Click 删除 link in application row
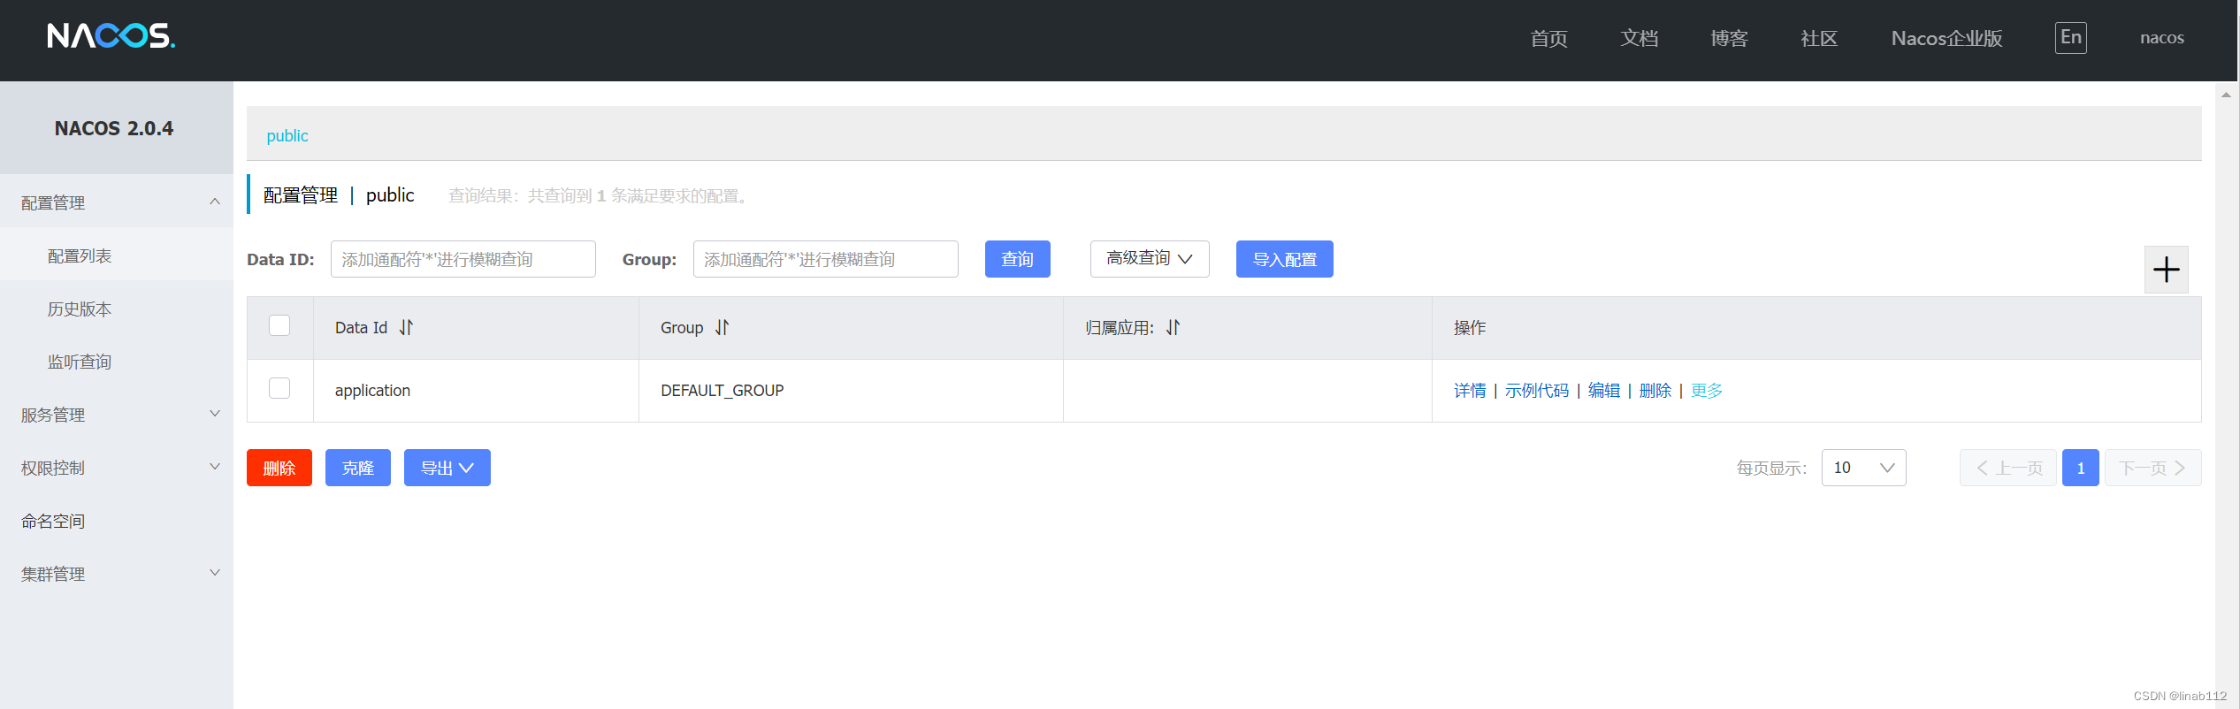This screenshot has height=709, width=2240. 1655,391
